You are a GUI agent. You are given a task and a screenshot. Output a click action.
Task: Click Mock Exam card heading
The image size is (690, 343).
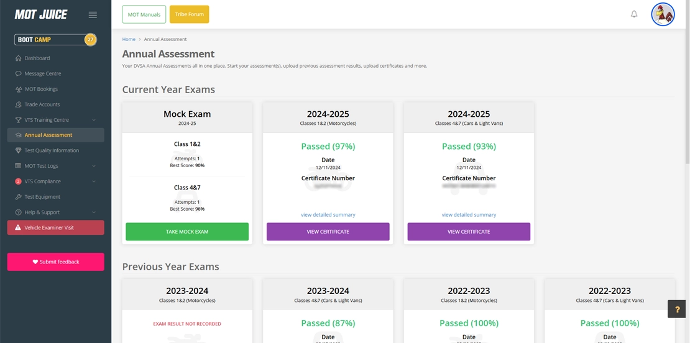click(187, 114)
